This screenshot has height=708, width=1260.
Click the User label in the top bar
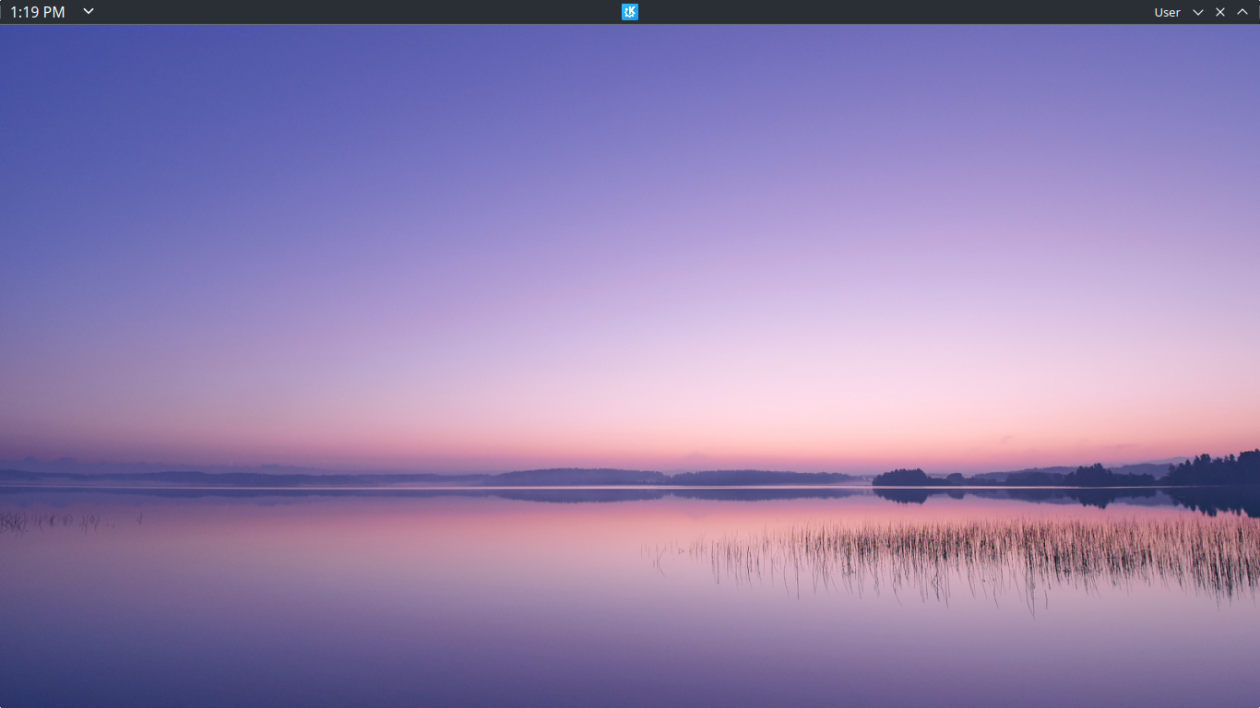pos(1167,12)
